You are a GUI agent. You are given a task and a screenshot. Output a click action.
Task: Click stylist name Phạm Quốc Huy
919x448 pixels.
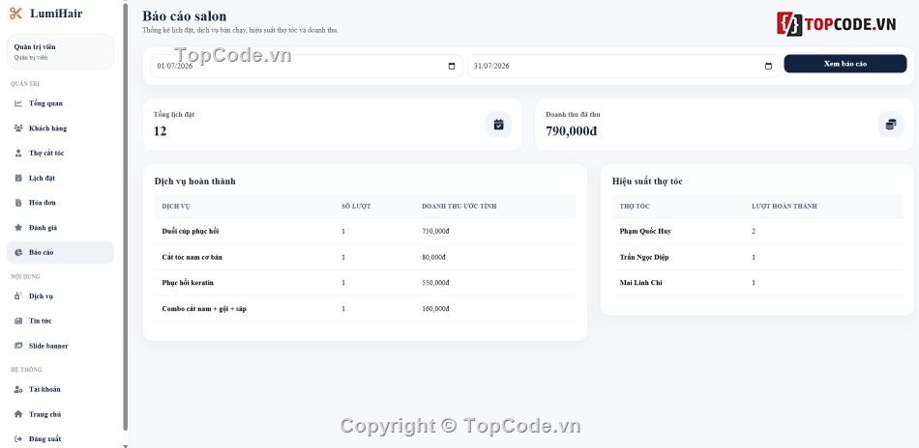(645, 232)
